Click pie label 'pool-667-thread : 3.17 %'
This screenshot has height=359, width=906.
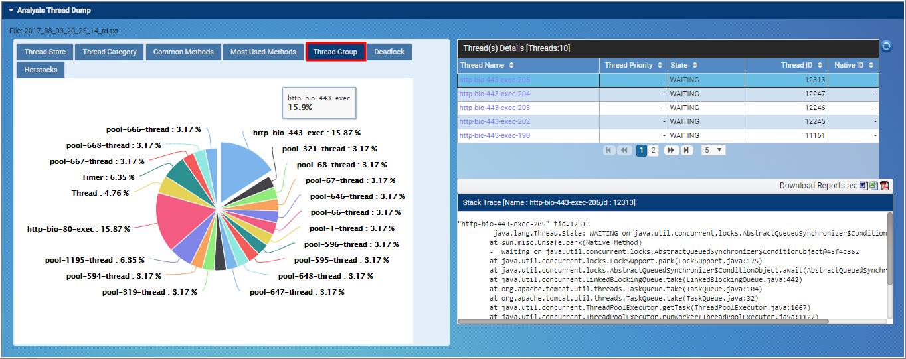98,161
